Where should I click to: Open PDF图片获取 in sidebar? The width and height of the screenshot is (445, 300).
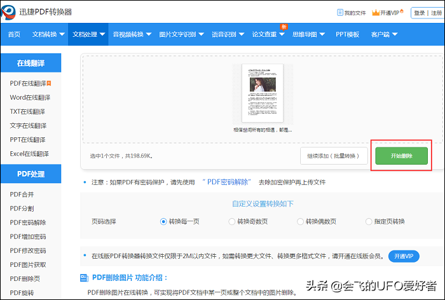click(x=28, y=264)
